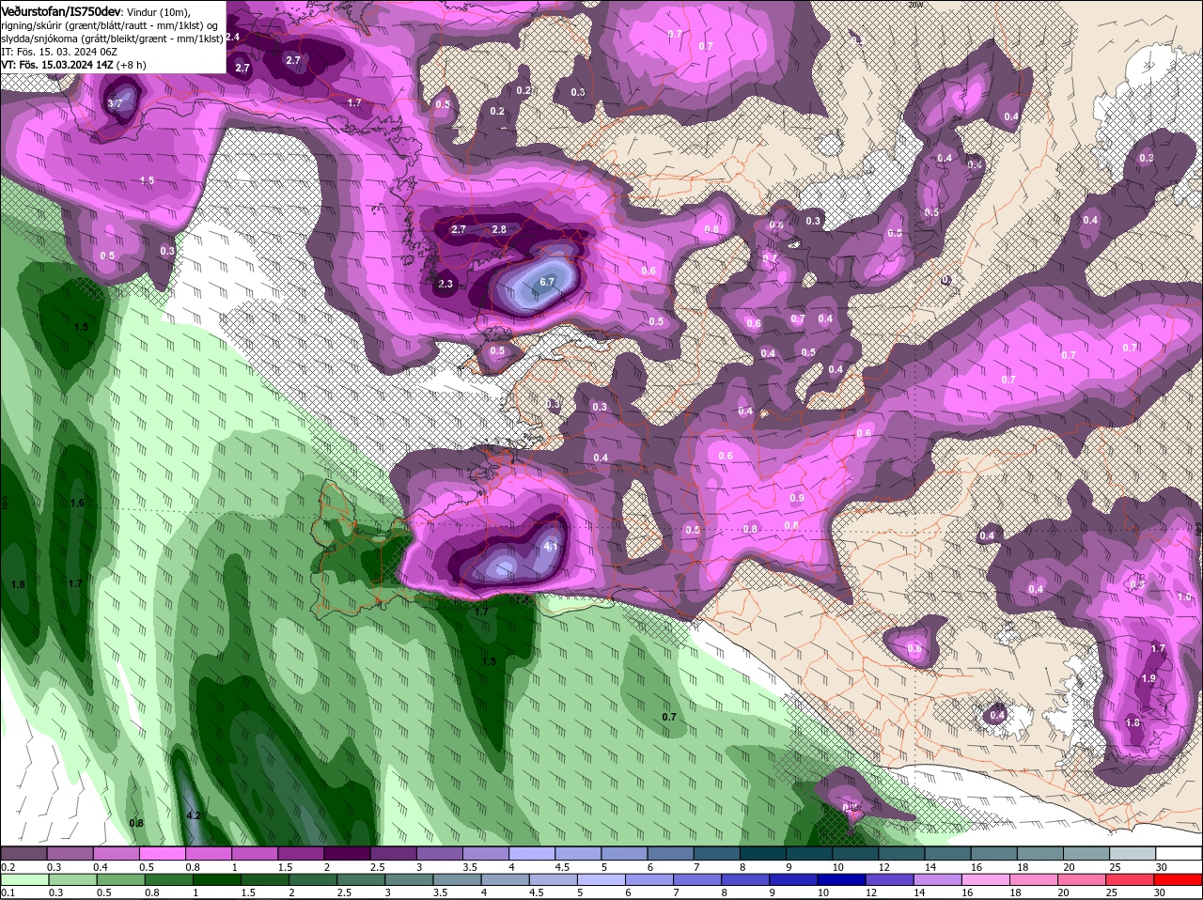
Task: Select the 2.4 value beside the header box
Action: 233,37
